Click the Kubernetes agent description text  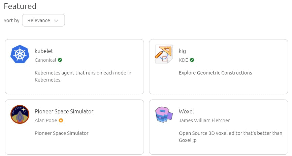(83, 76)
